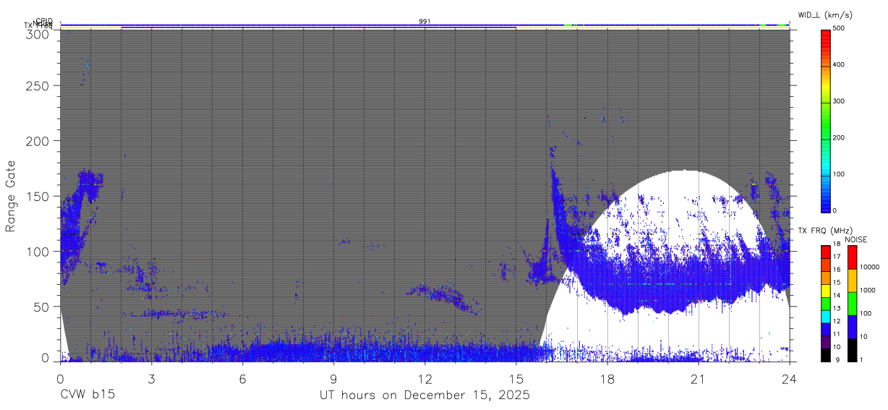Click the cyan 12–13 MHz TX FRQ swatch
Image resolution: width=888 pixels, height=410 pixels.
click(825, 315)
